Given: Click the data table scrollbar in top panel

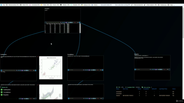Looking at the screenshot, I should coord(80,28).
